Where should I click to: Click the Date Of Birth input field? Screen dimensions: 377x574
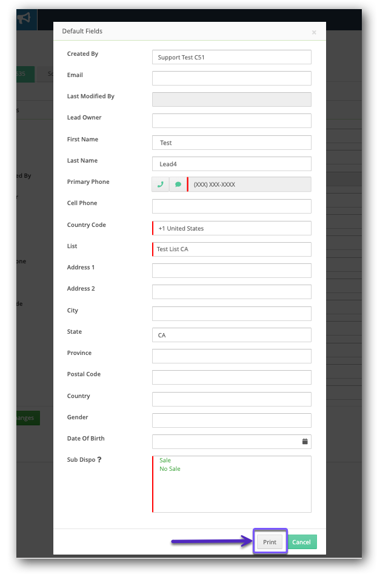click(x=232, y=442)
